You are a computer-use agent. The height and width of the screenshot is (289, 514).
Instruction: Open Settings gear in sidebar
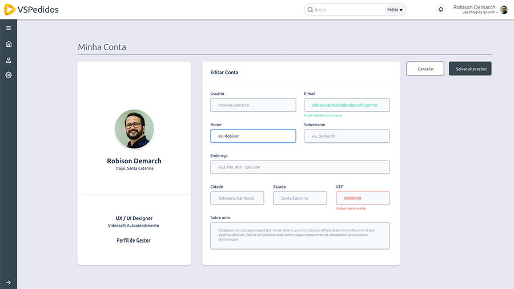(x=9, y=75)
